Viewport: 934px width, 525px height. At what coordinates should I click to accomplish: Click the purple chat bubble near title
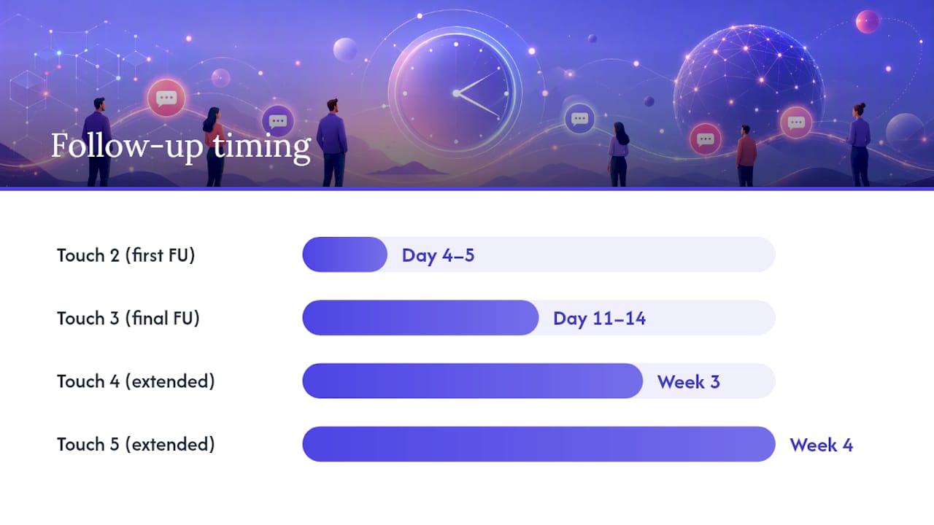277,121
